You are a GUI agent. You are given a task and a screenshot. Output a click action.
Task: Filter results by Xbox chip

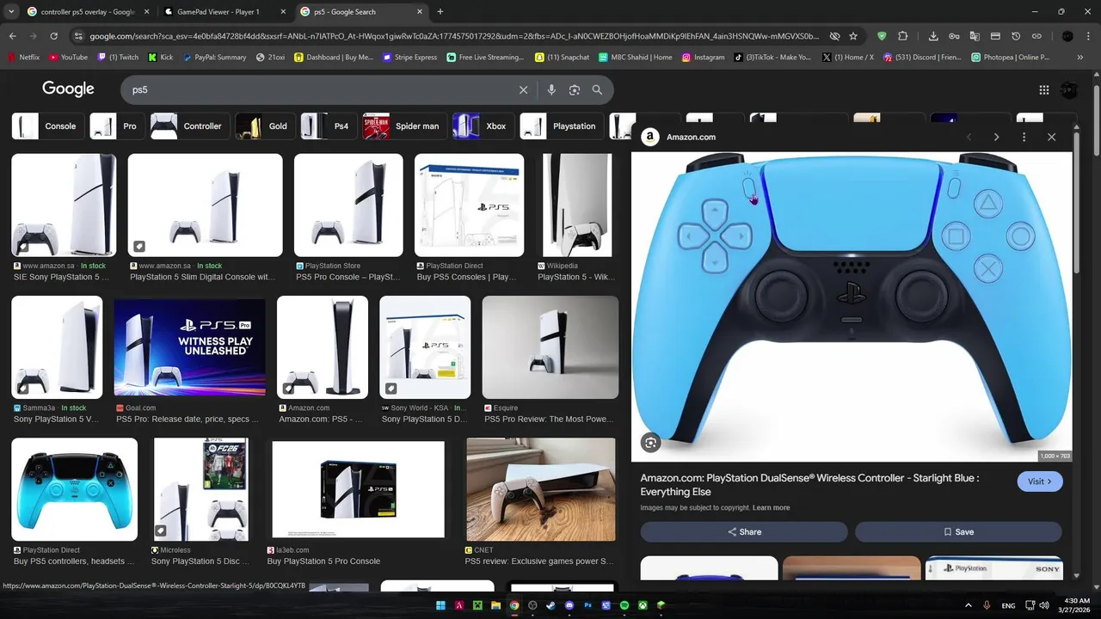point(483,126)
